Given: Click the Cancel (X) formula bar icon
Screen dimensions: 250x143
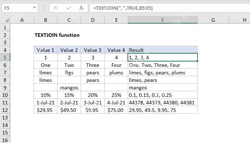Looking at the screenshot, I should [56, 8].
